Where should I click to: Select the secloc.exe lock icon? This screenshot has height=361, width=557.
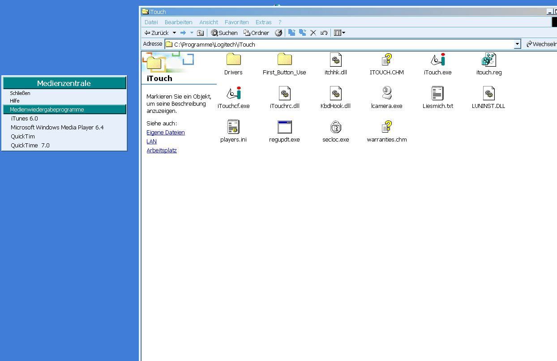point(335,131)
